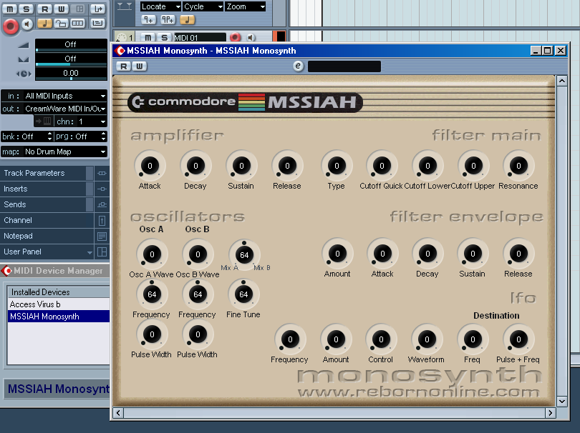Click the bank bnk stepper arrows
Viewport: 580px width, 433px height.
point(49,136)
